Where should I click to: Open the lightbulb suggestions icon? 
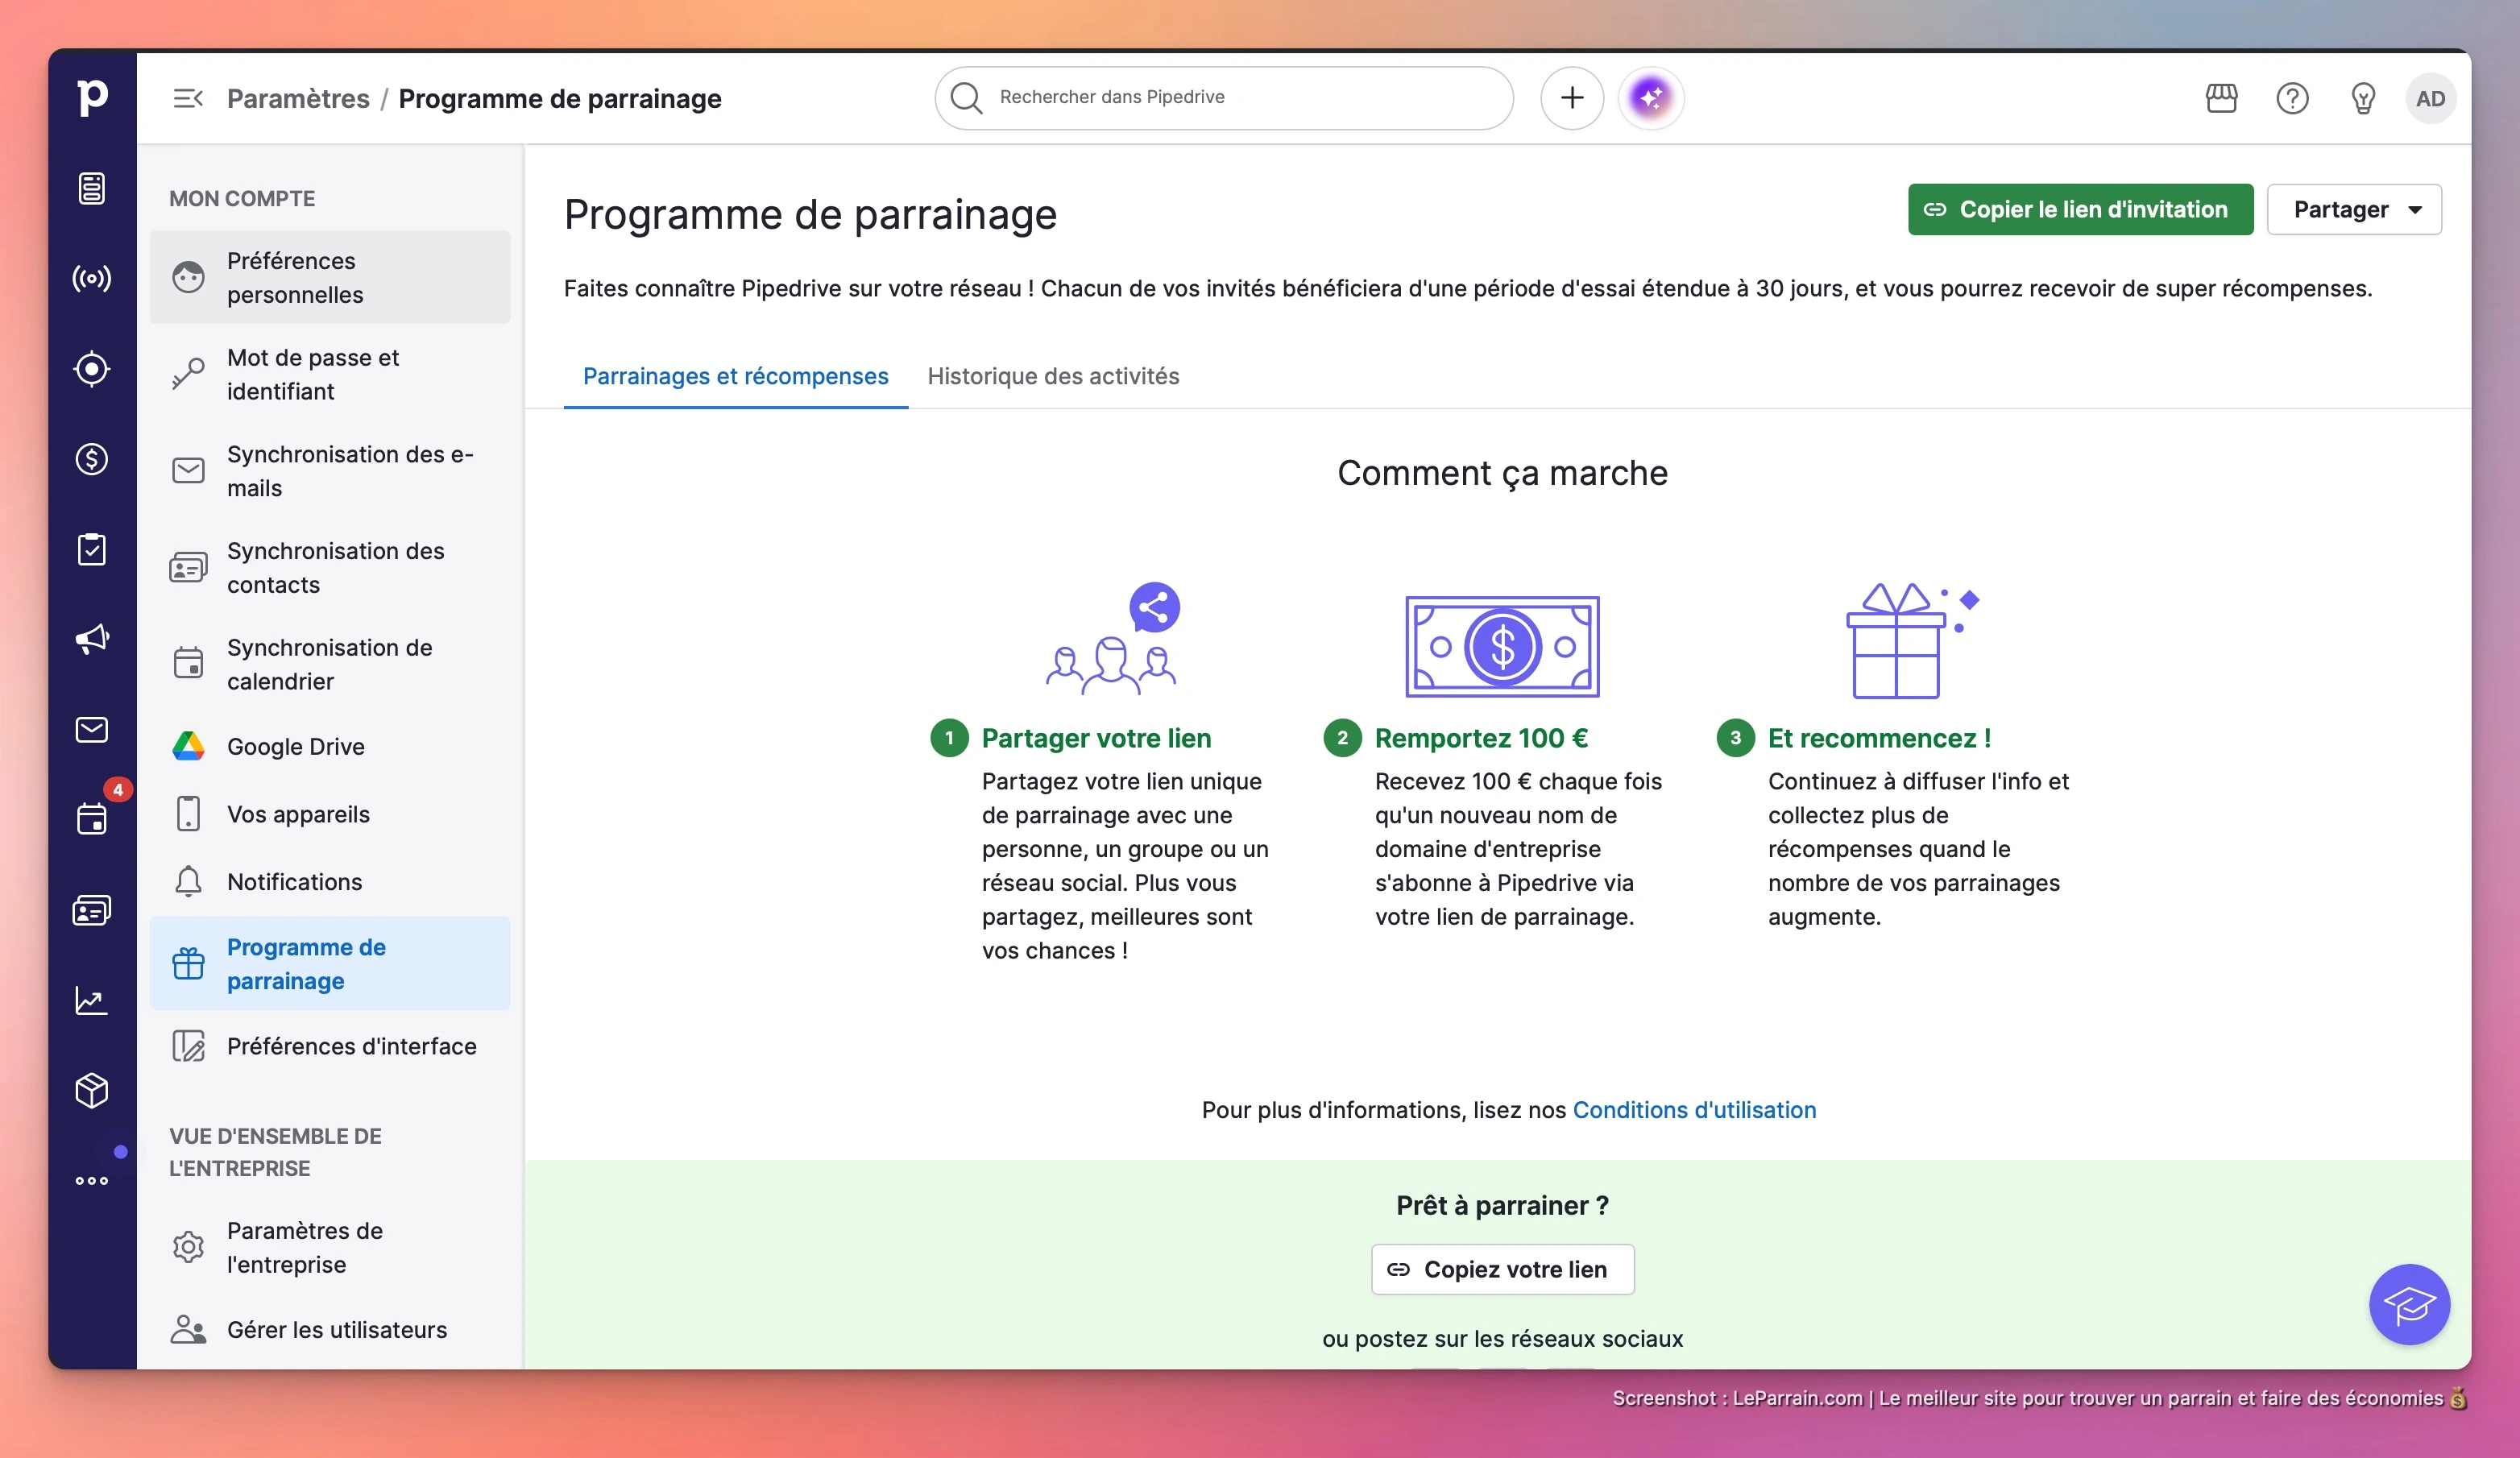(2363, 97)
